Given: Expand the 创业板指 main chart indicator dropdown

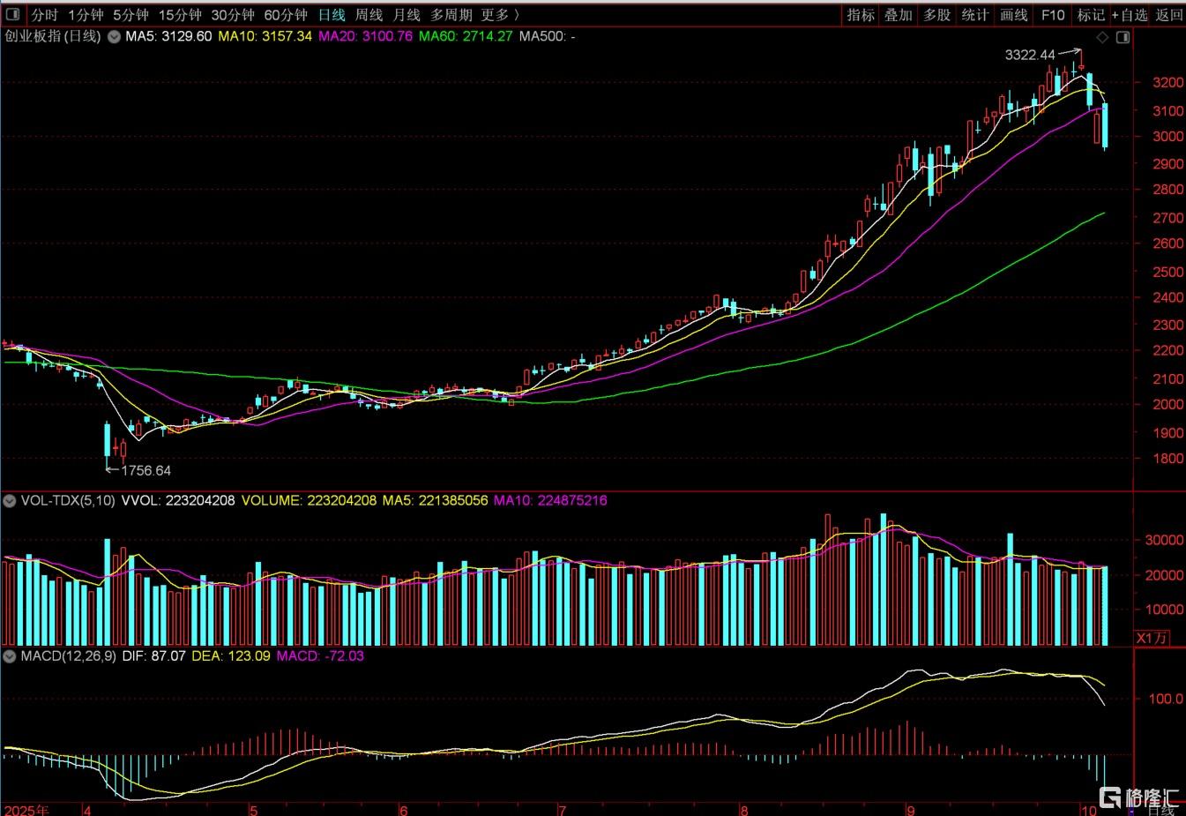Looking at the screenshot, I should [114, 37].
